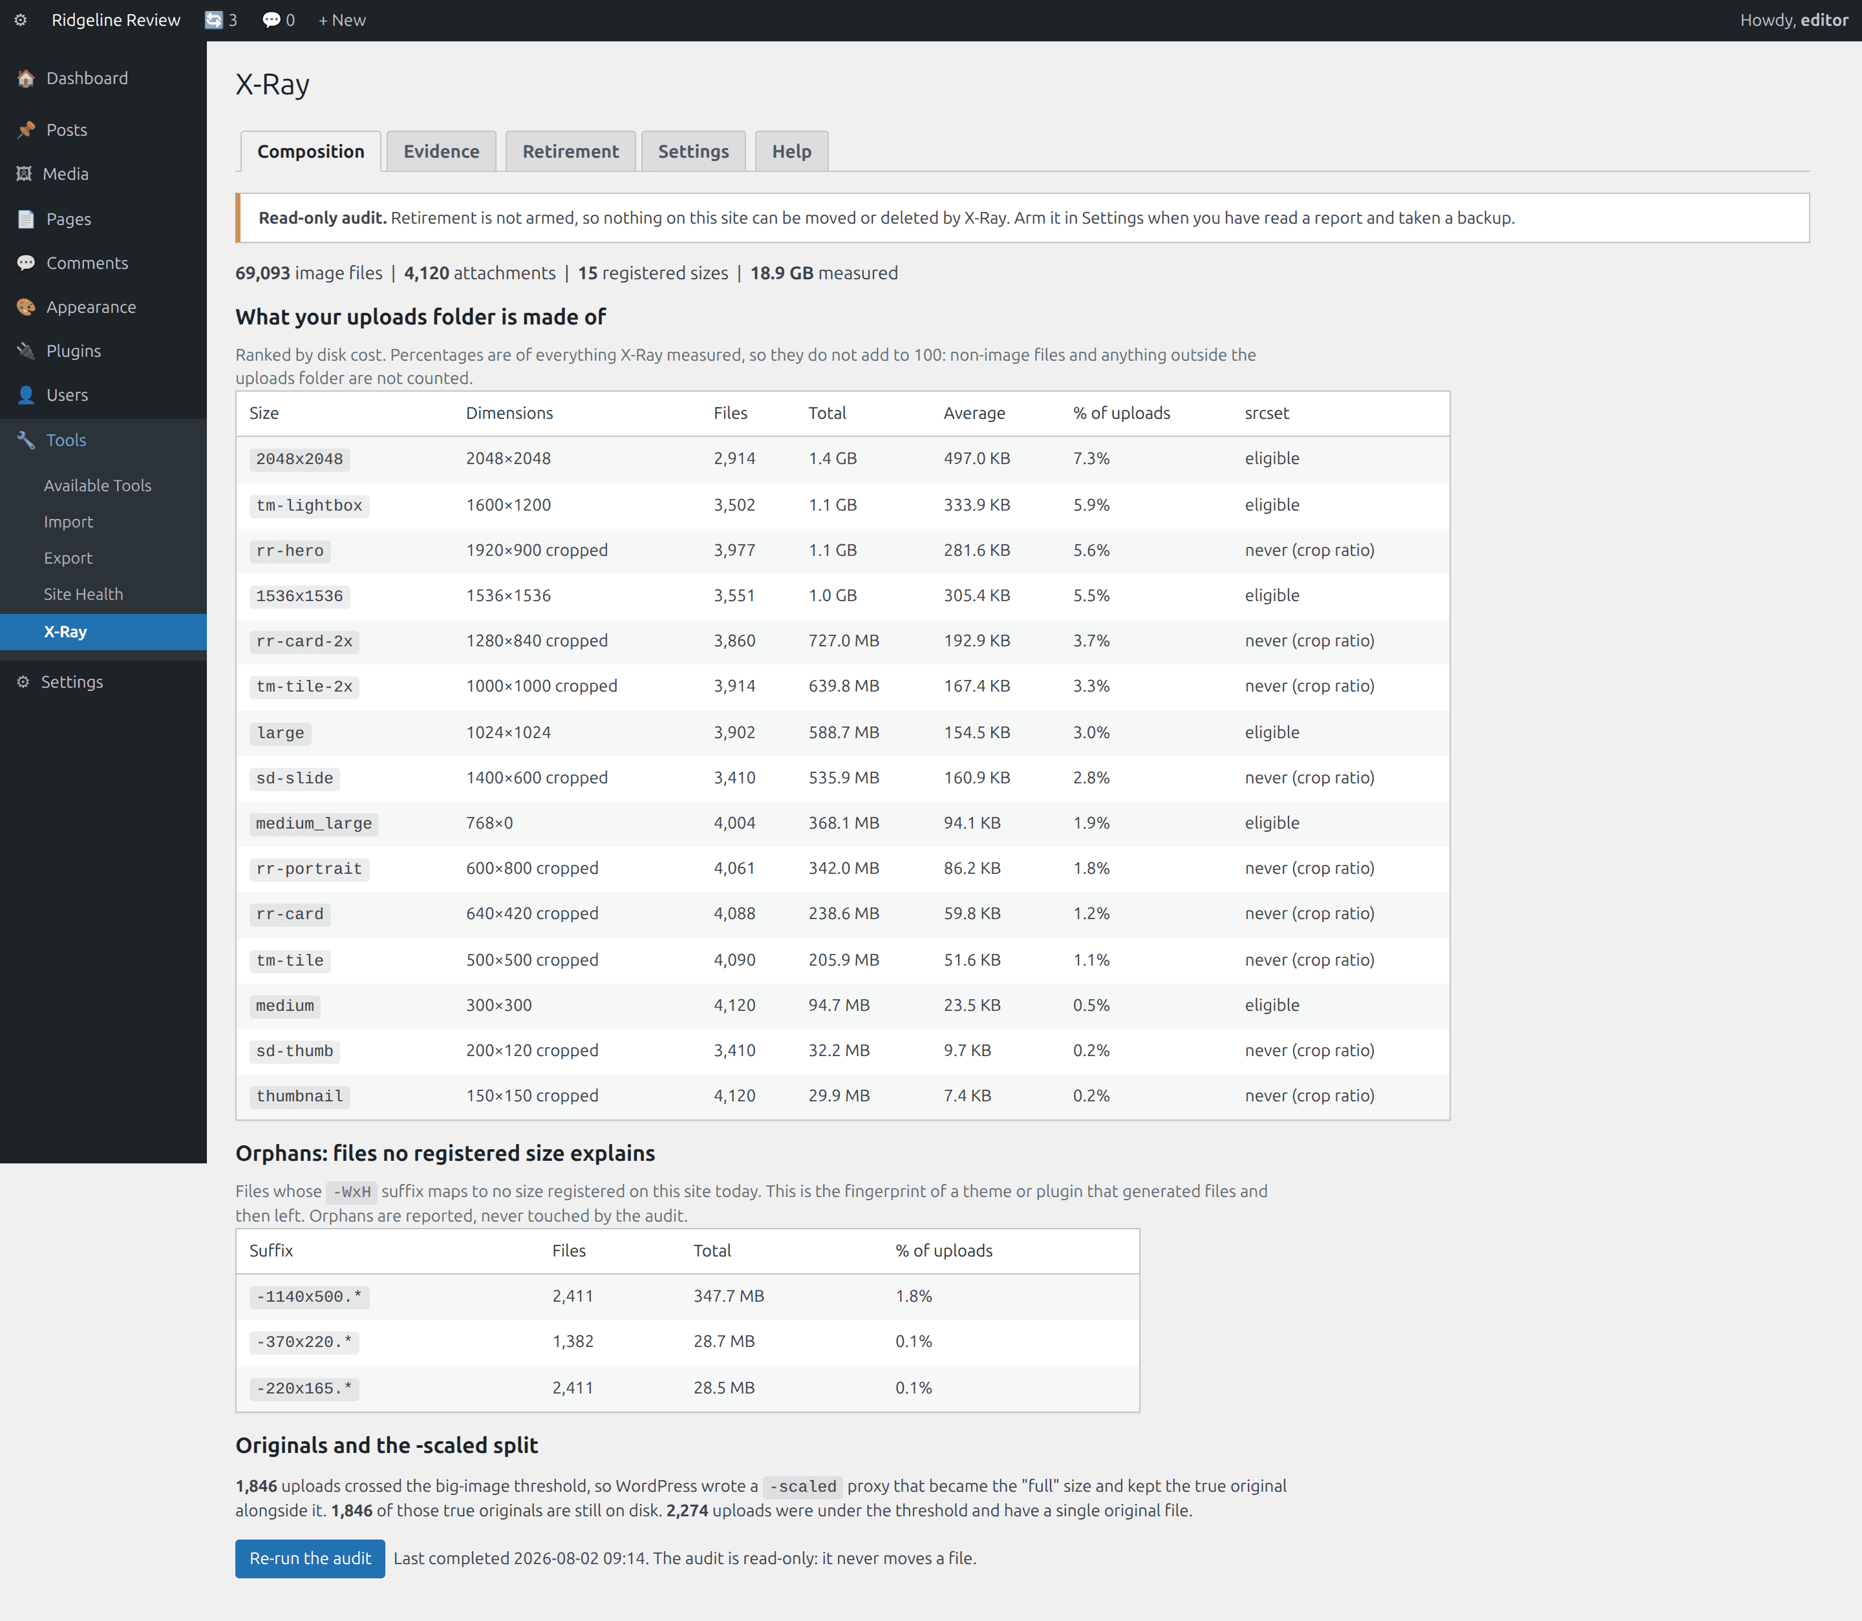Screen dimensions: 1862x1621
Task: Click the -scaled code label
Action: [802, 1487]
